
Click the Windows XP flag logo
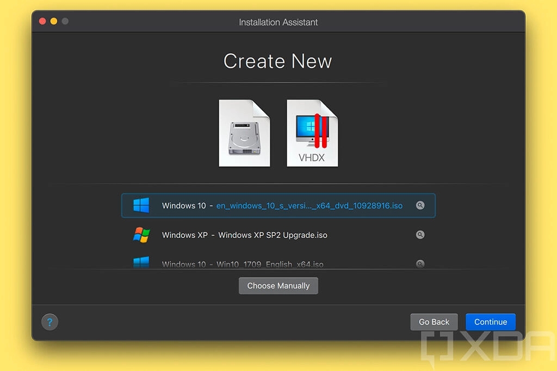[x=141, y=235]
